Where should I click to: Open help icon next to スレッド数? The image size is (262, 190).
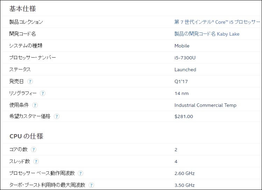coord(36,161)
